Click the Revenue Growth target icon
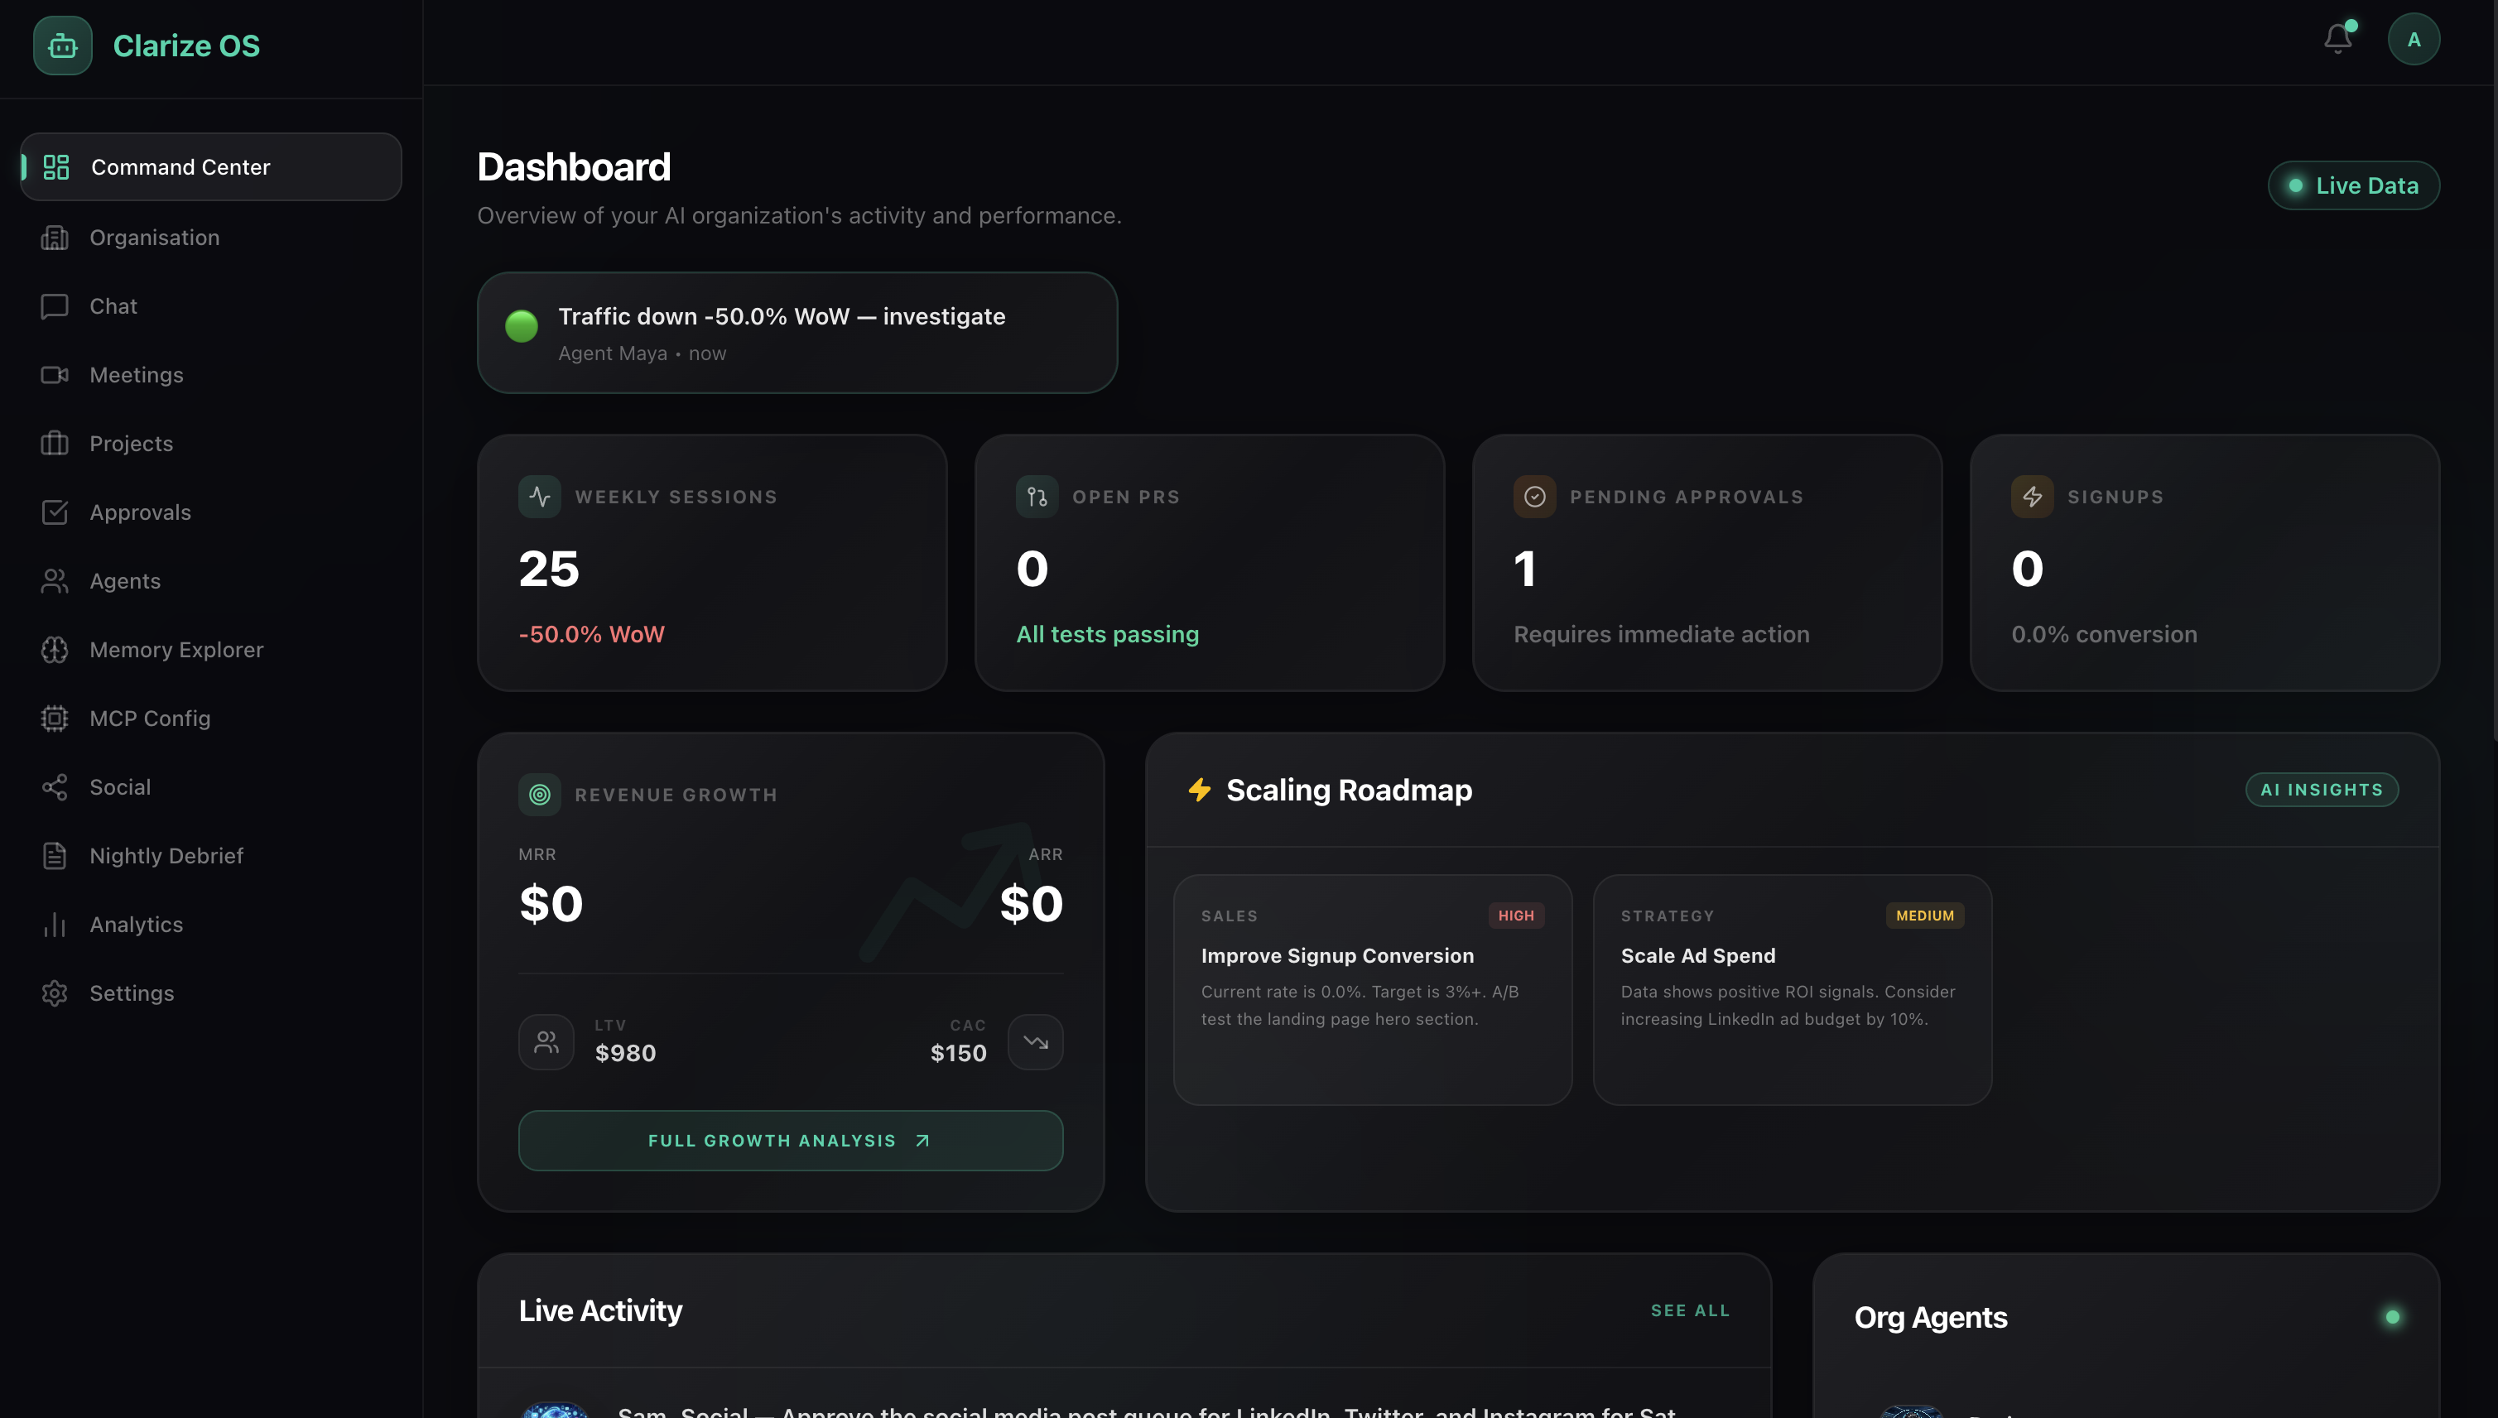 pos(540,795)
